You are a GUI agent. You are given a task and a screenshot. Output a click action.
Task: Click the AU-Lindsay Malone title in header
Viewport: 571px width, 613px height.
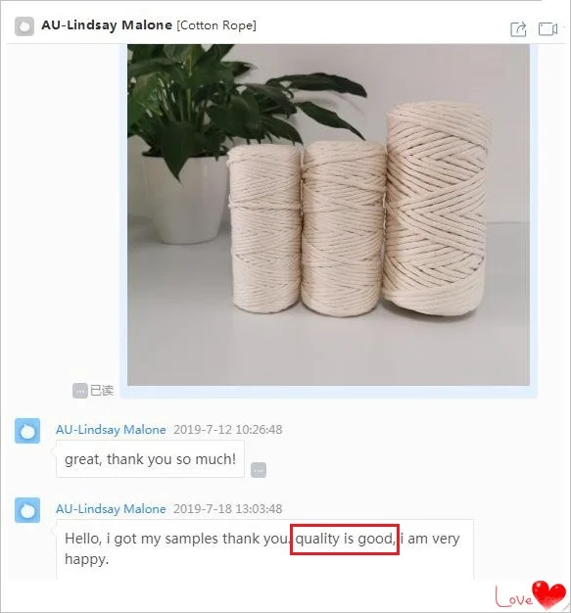click(x=107, y=25)
